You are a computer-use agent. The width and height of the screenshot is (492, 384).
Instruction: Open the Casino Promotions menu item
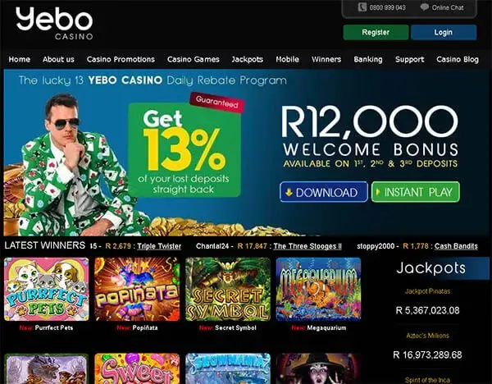[x=121, y=59]
